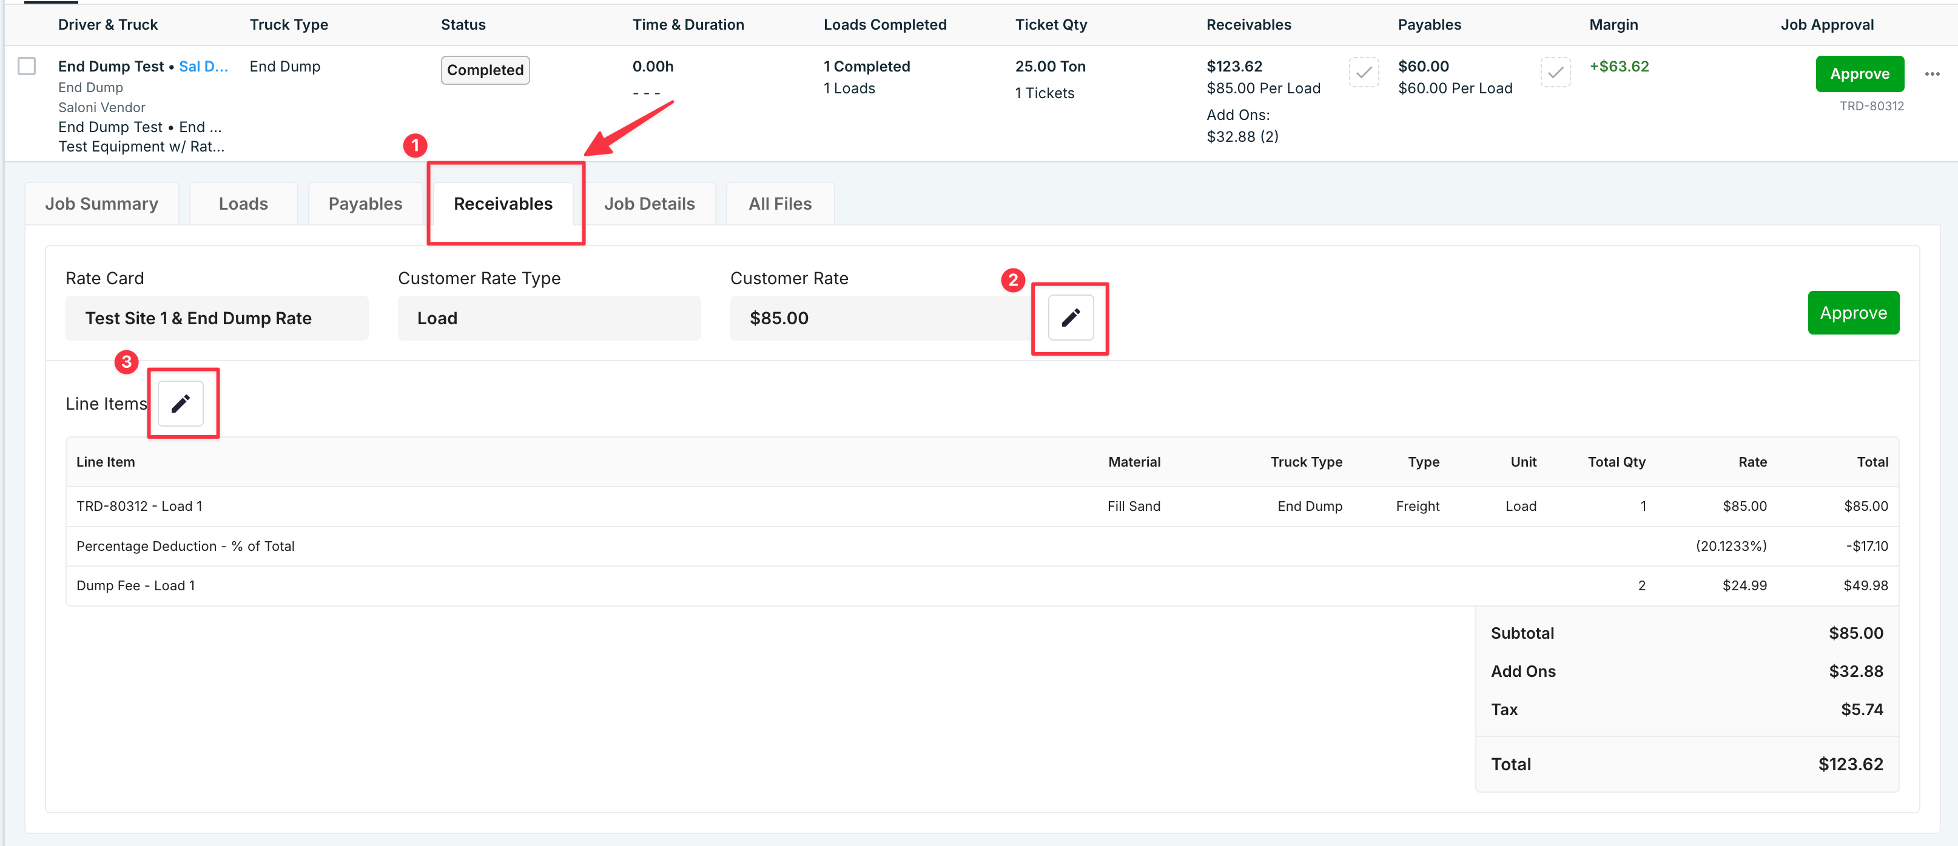Viewport: 1958px width, 846px height.
Task: Click the Loads Completed column header
Action: 885,24
